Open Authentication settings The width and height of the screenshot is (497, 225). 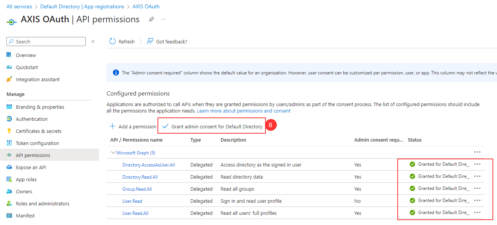click(x=30, y=119)
